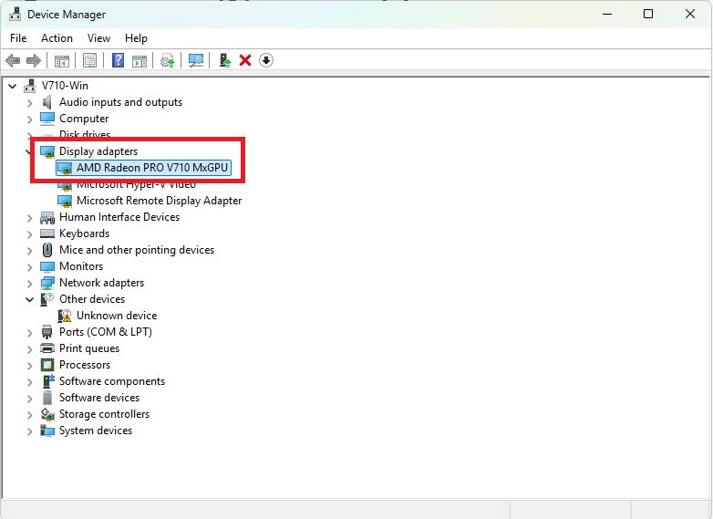
Task: Expand the Storage controllers node chevron
Action: [29, 415]
